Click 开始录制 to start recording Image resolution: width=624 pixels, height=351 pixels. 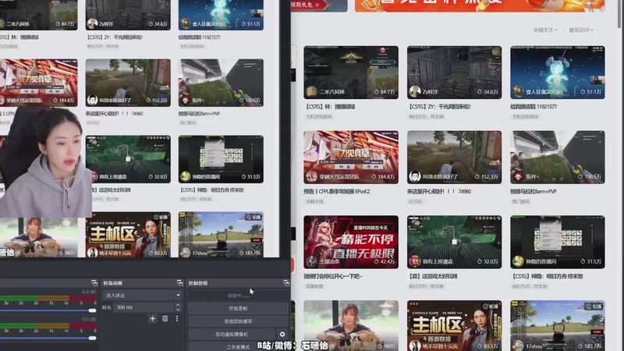coord(238,308)
